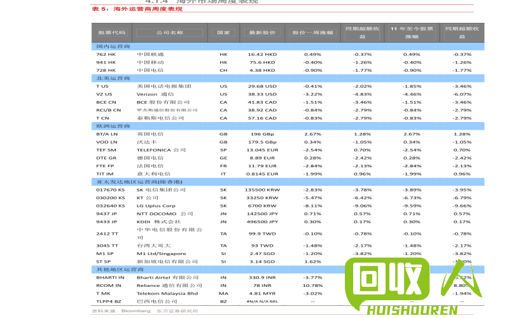Image resolution: width=509 pixels, height=318 pixels.
Task: Click company name 中国移动
Action: click(150, 62)
